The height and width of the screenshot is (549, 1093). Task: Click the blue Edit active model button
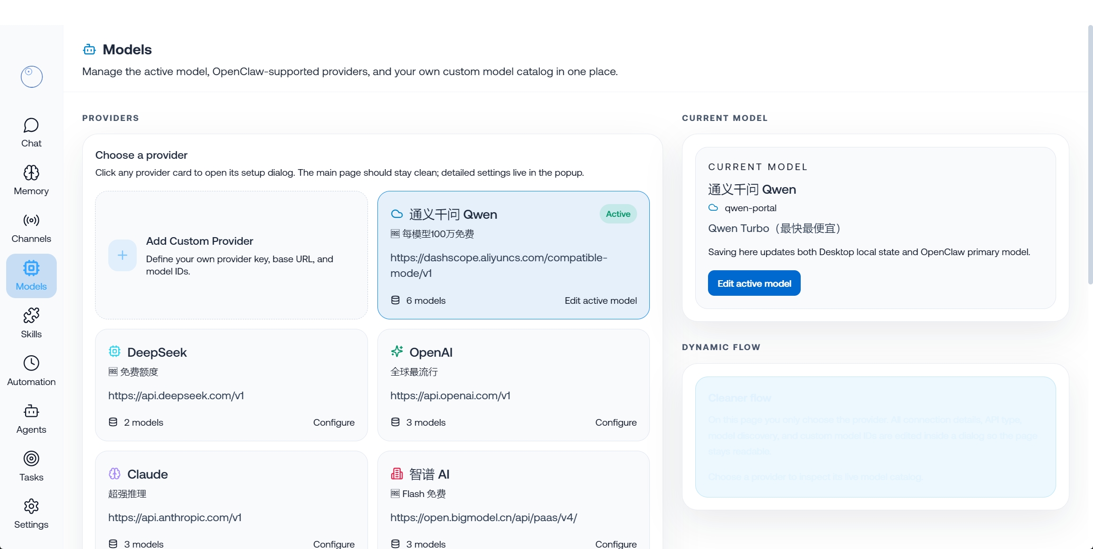[754, 283]
